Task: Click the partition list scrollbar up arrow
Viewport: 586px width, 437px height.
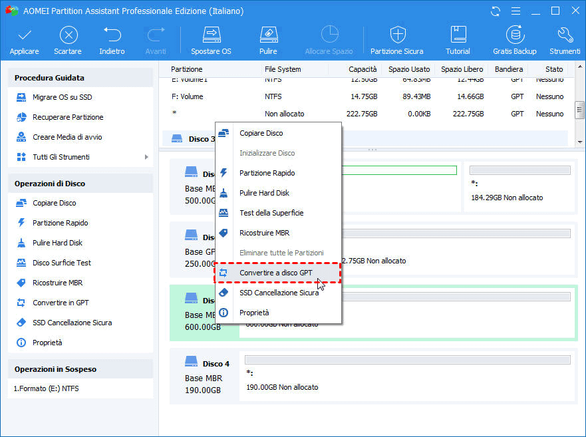Action: pos(580,67)
